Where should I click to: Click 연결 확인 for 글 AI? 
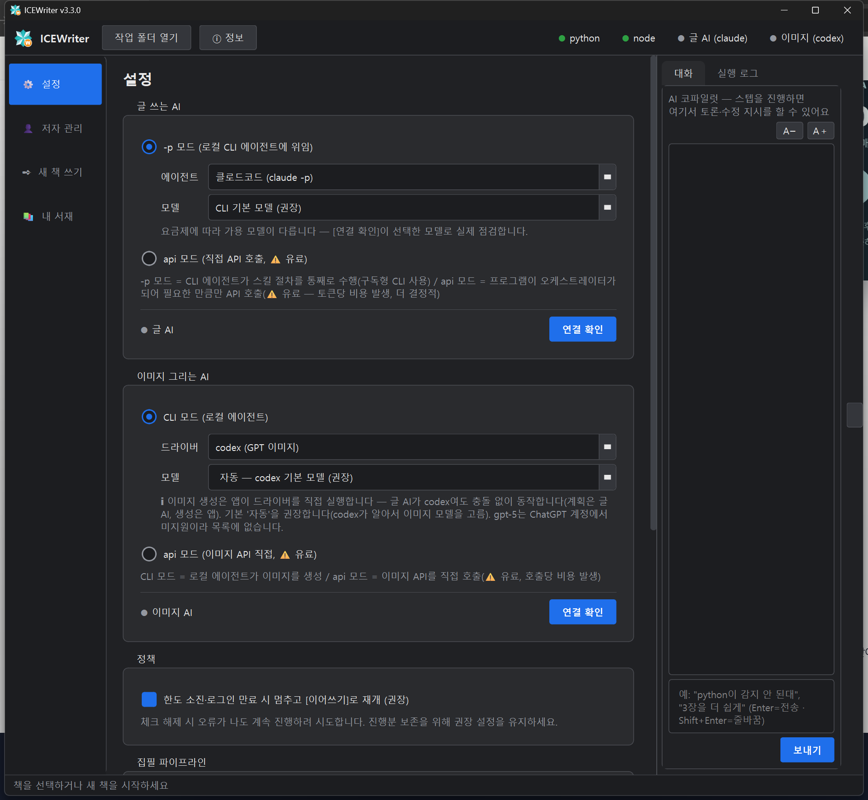pyautogui.click(x=583, y=330)
